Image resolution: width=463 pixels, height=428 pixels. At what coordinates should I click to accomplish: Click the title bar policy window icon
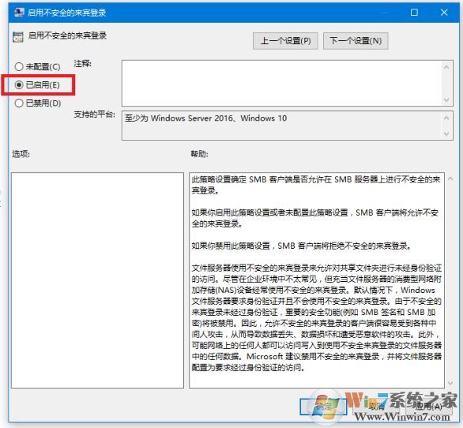[19, 13]
